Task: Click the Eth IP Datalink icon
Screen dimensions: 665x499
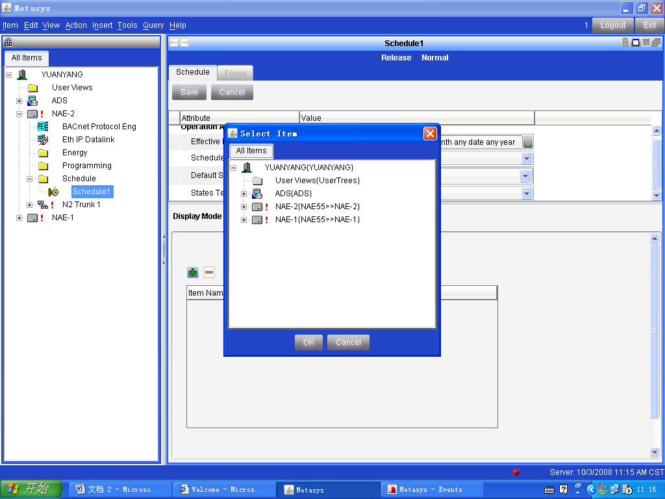Action: (x=43, y=140)
